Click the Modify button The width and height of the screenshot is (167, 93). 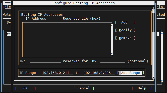[125, 30]
